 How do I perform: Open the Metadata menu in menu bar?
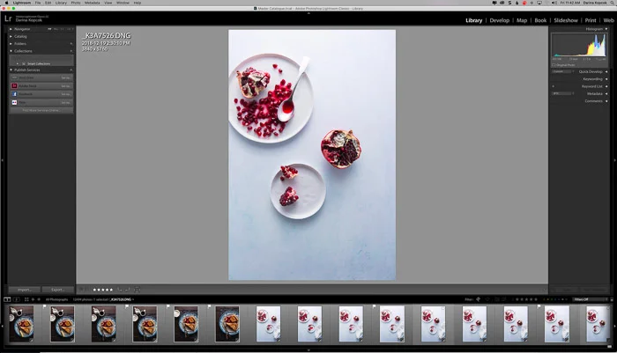tap(92, 3)
